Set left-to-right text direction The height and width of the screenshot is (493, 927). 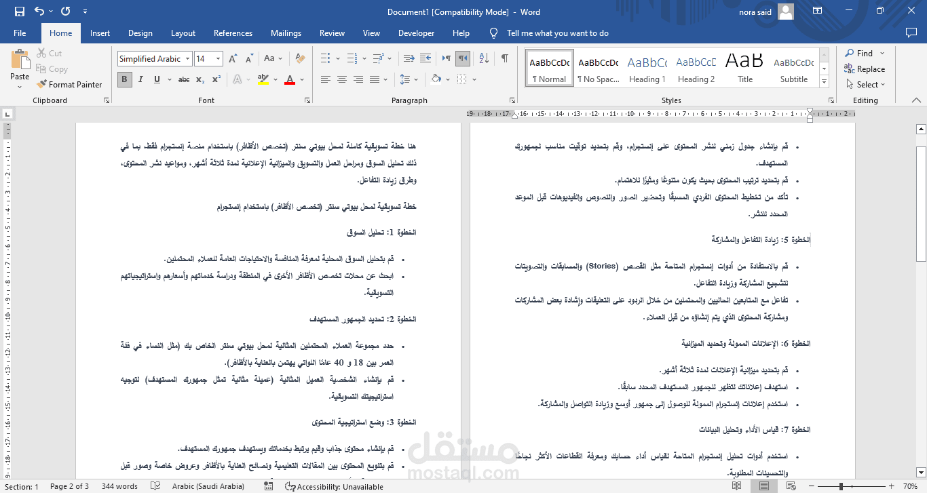coord(446,58)
